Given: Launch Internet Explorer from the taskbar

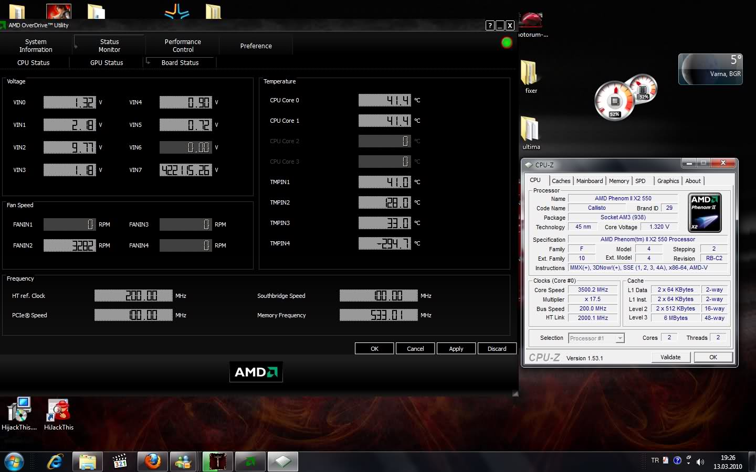Looking at the screenshot, I should point(55,462).
